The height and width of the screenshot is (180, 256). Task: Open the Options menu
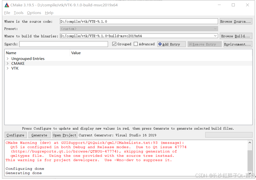click(34, 13)
